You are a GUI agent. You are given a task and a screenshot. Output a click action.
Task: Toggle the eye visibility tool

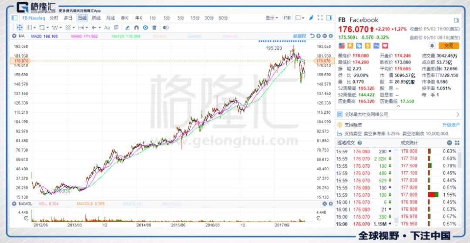[x=166, y=27]
